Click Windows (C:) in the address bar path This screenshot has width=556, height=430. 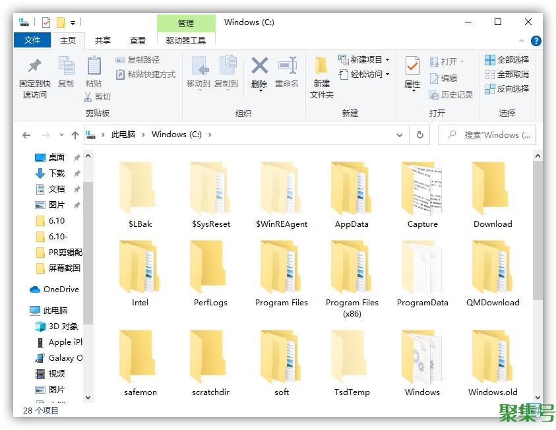177,135
